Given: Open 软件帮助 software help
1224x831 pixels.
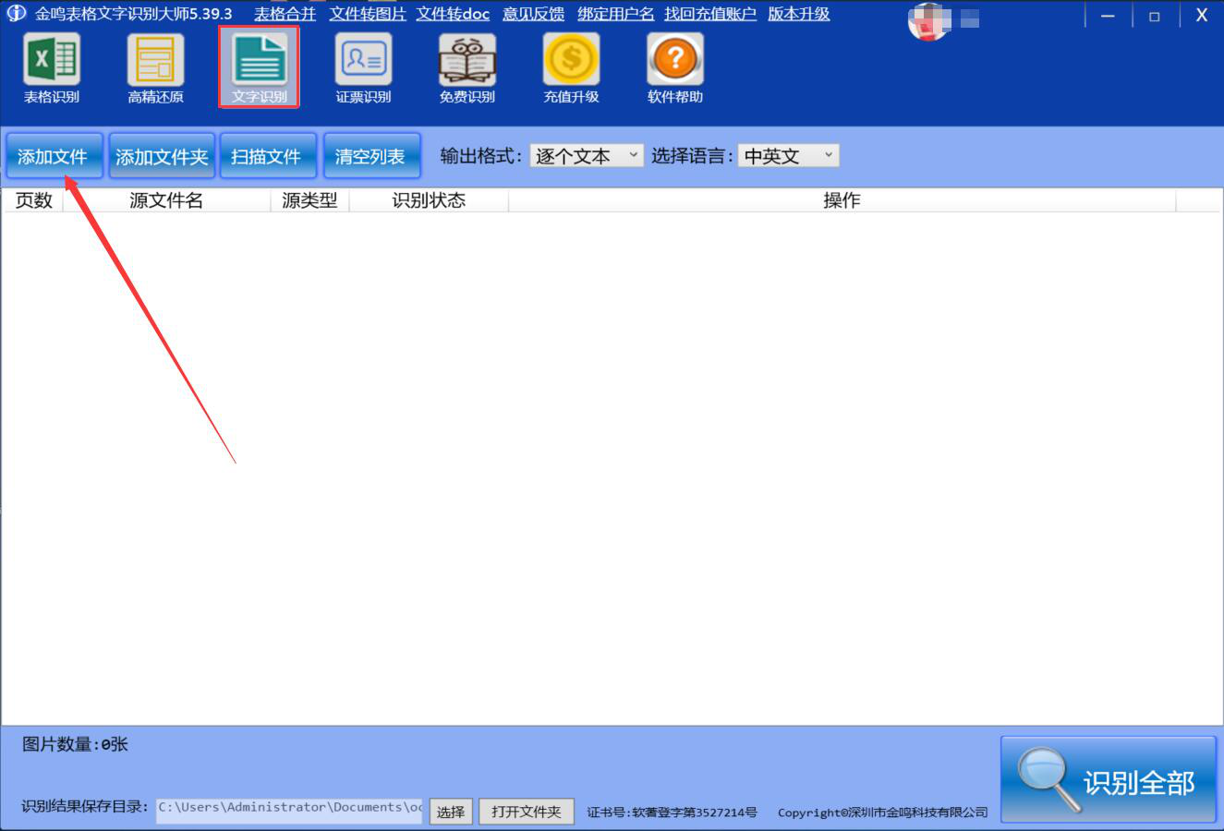Looking at the screenshot, I should [x=674, y=66].
